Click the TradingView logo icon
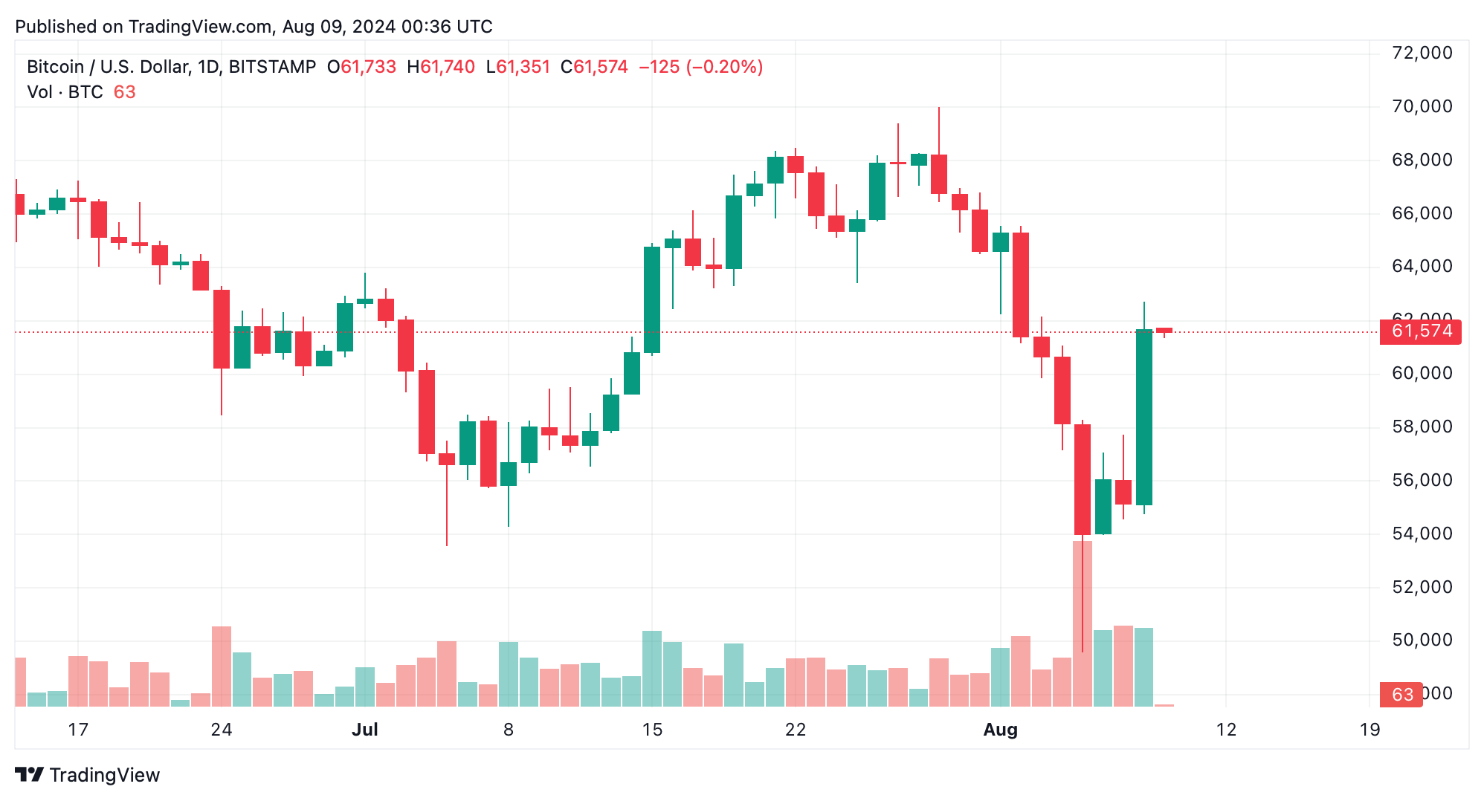Screen dimensions: 1484x801 point(30,775)
